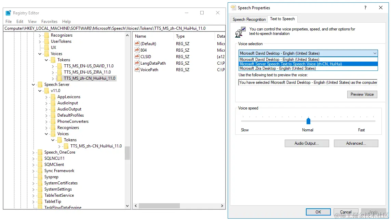
Task: Open the Edit menu in Registry Editor
Action: tap(20, 22)
